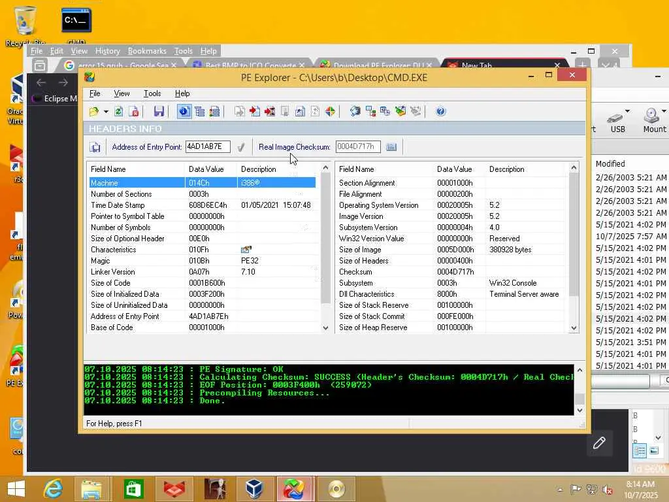Click the green reload file icon
This screenshot has height=502, width=669.
click(119, 112)
